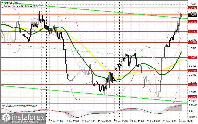Click the current price label 1.3609
The image size is (198, 124).
tap(192, 15)
